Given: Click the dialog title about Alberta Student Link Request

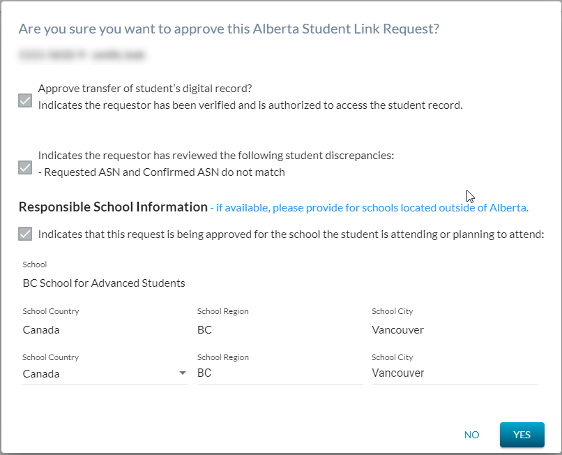Looking at the screenshot, I should click(229, 29).
